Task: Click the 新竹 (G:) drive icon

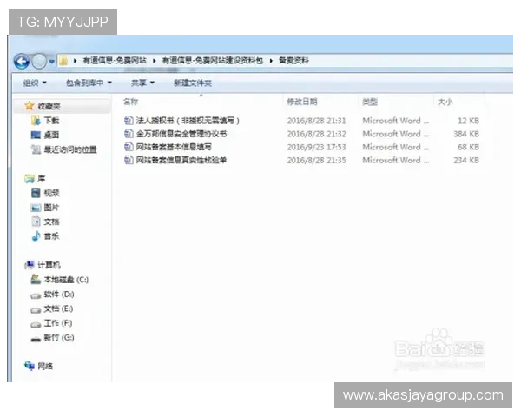Action: [36, 339]
